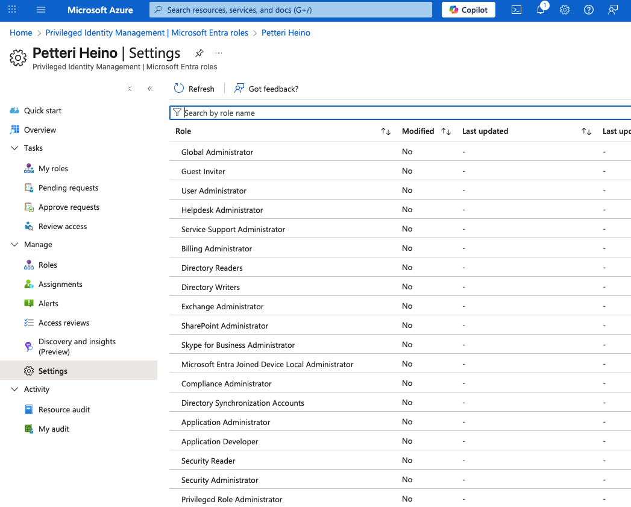Collapse the Activity section in sidebar

pos(14,389)
